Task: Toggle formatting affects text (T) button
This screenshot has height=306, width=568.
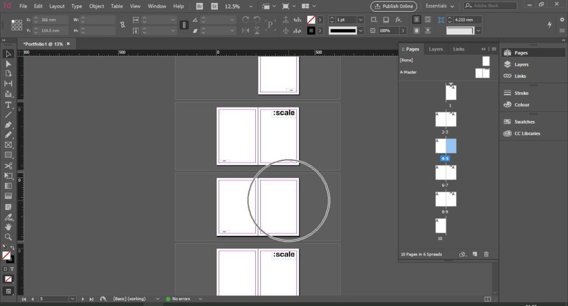Action: click(12, 269)
